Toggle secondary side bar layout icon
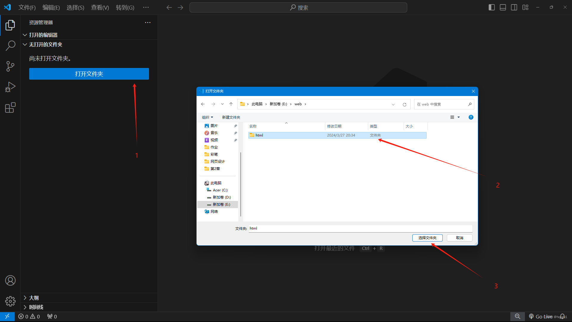This screenshot has height=322, width=572. [x=514, y=7]
